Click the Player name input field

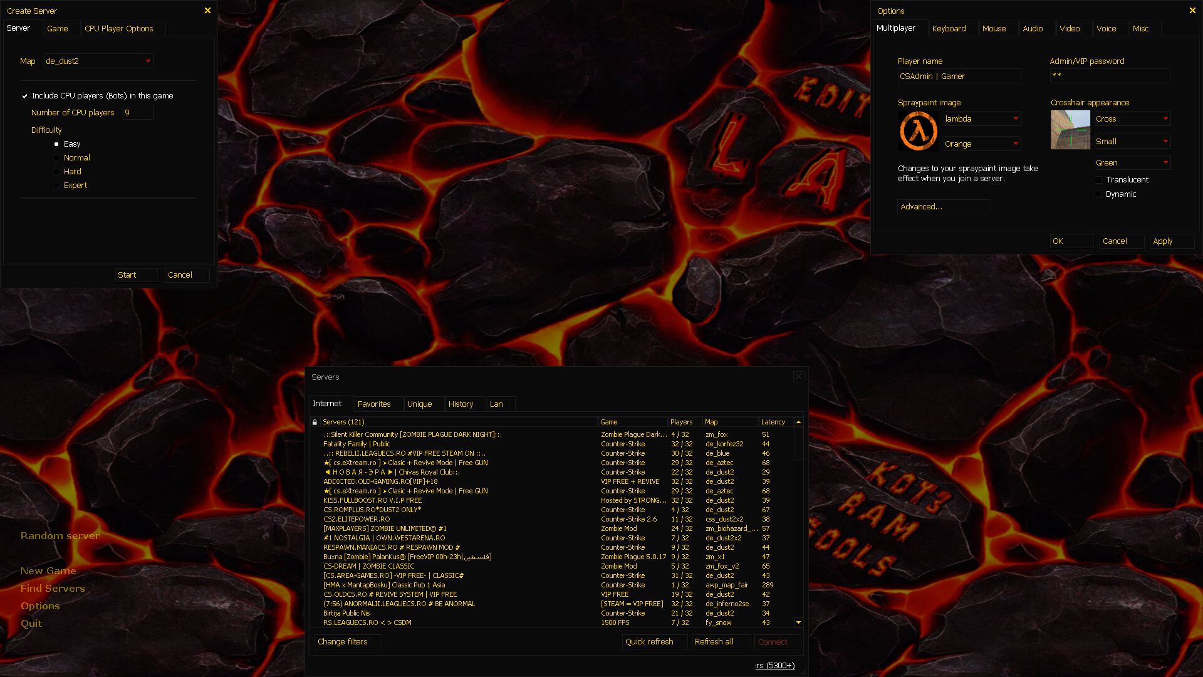pos(959,76)
